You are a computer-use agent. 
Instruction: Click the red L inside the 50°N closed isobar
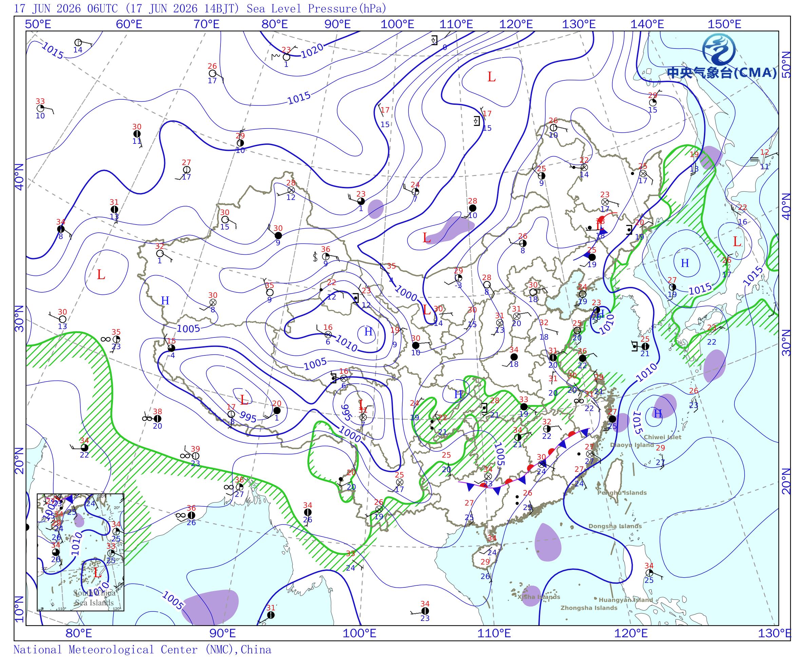491,77
